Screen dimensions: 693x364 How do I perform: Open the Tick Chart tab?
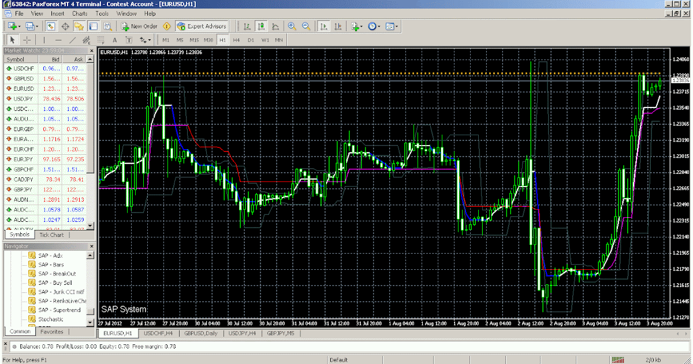[51, 235]
